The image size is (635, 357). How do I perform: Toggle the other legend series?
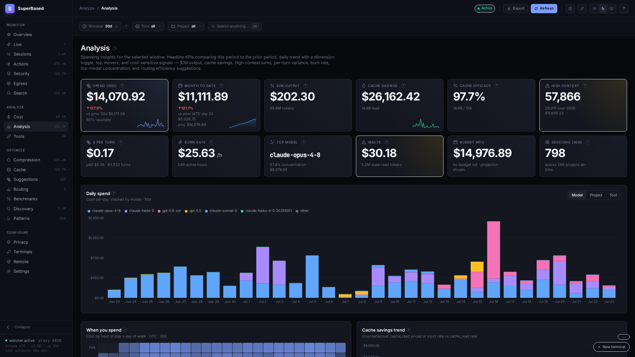[x=302, y=211]
